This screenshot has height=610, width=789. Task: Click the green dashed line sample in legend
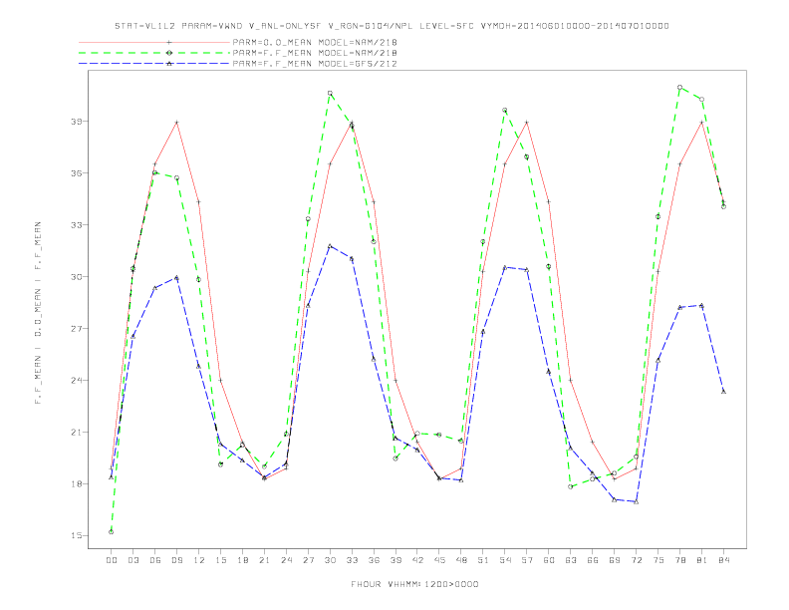coord(154,53)
